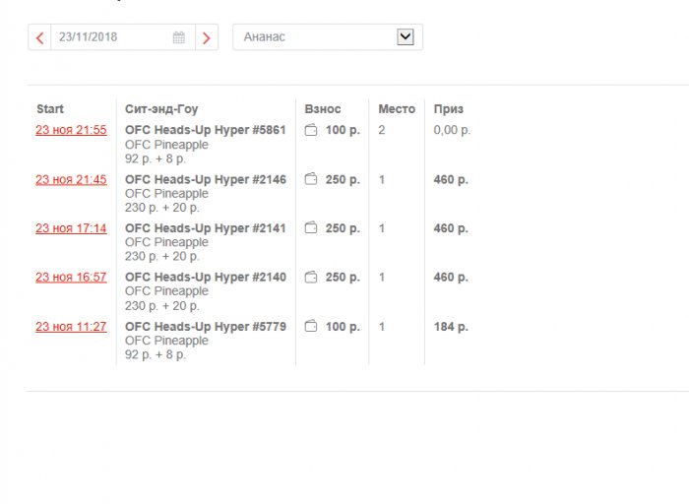This screenshot has height=504, width=689.
Task: Click 92 р. + 8 р. under #5779
Action: click(x=156, y=354)
